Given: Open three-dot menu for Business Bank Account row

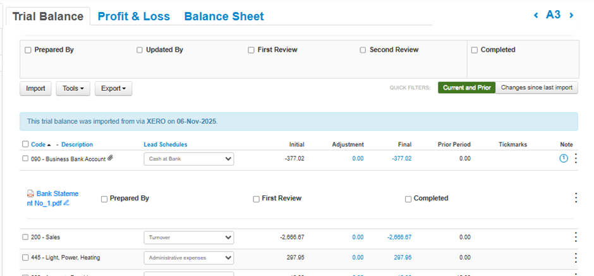Looking at the screenshot, I should [x=576, y=158].
